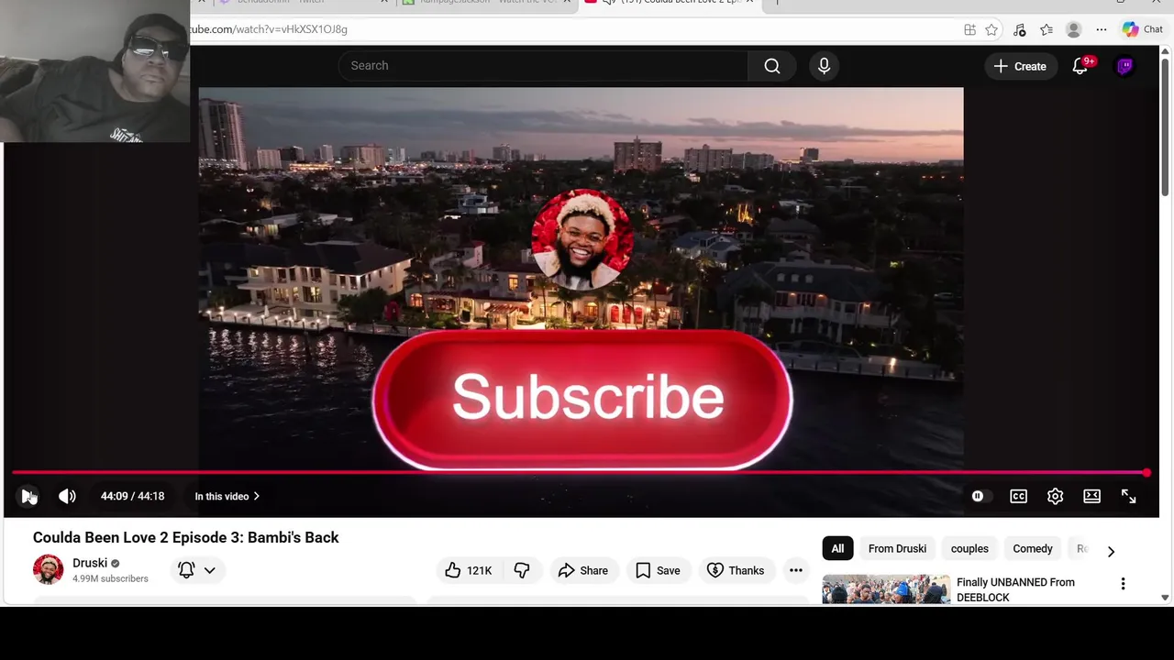1174x660 pixels.
Task: Open the browser split screen icon
Action: 969,29
